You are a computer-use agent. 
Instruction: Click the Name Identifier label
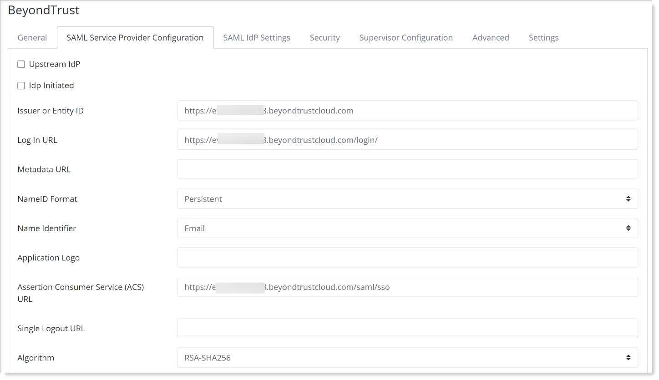click(47, 228)
